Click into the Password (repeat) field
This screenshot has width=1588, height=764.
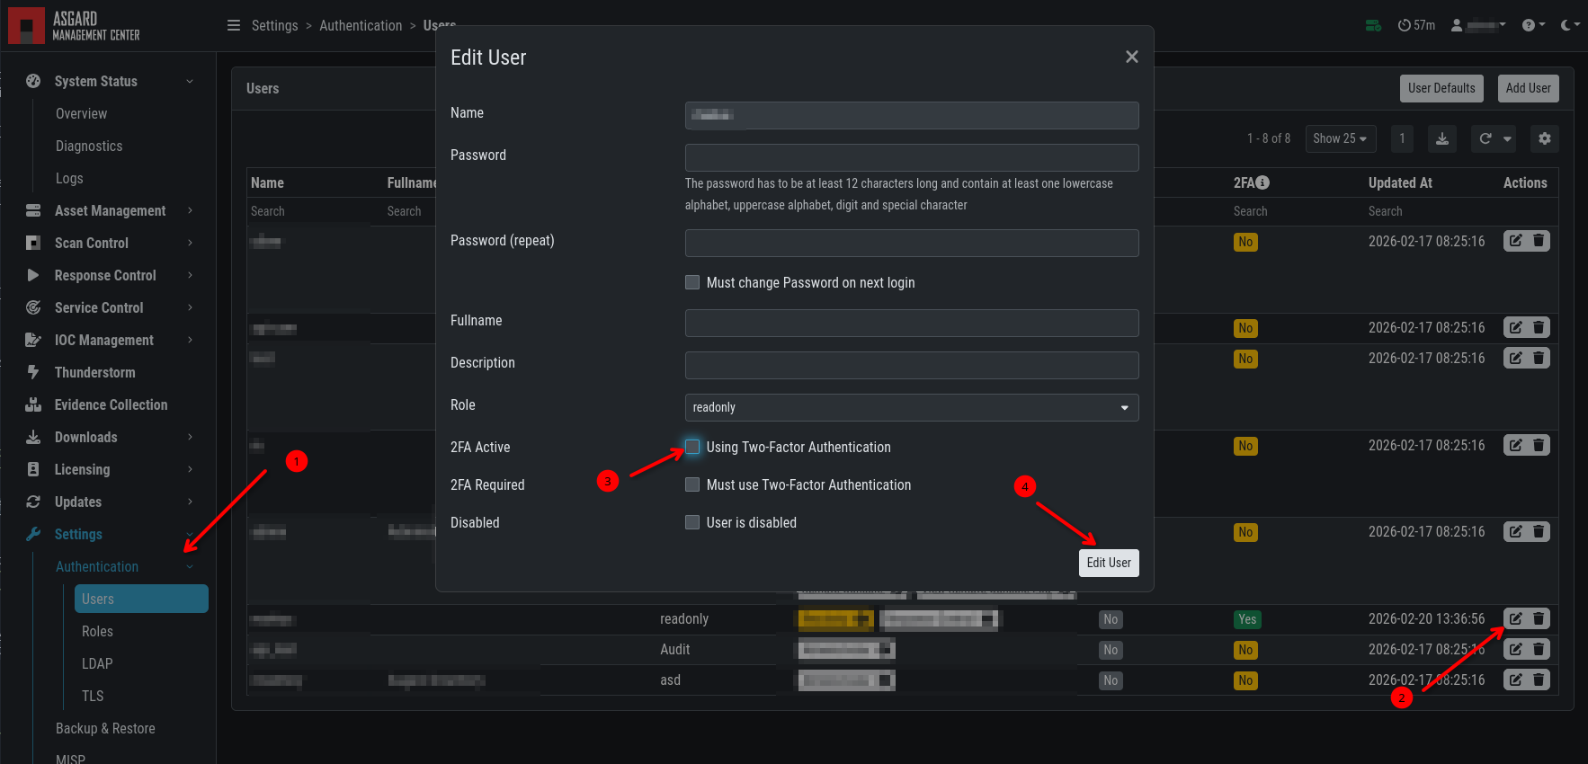pos(912,243)
